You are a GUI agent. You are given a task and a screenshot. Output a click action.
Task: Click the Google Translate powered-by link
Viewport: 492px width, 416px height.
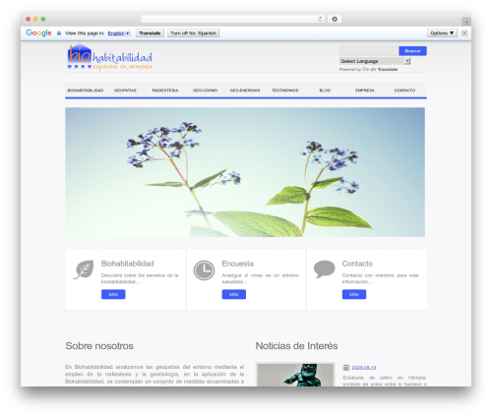pos(380,69)
